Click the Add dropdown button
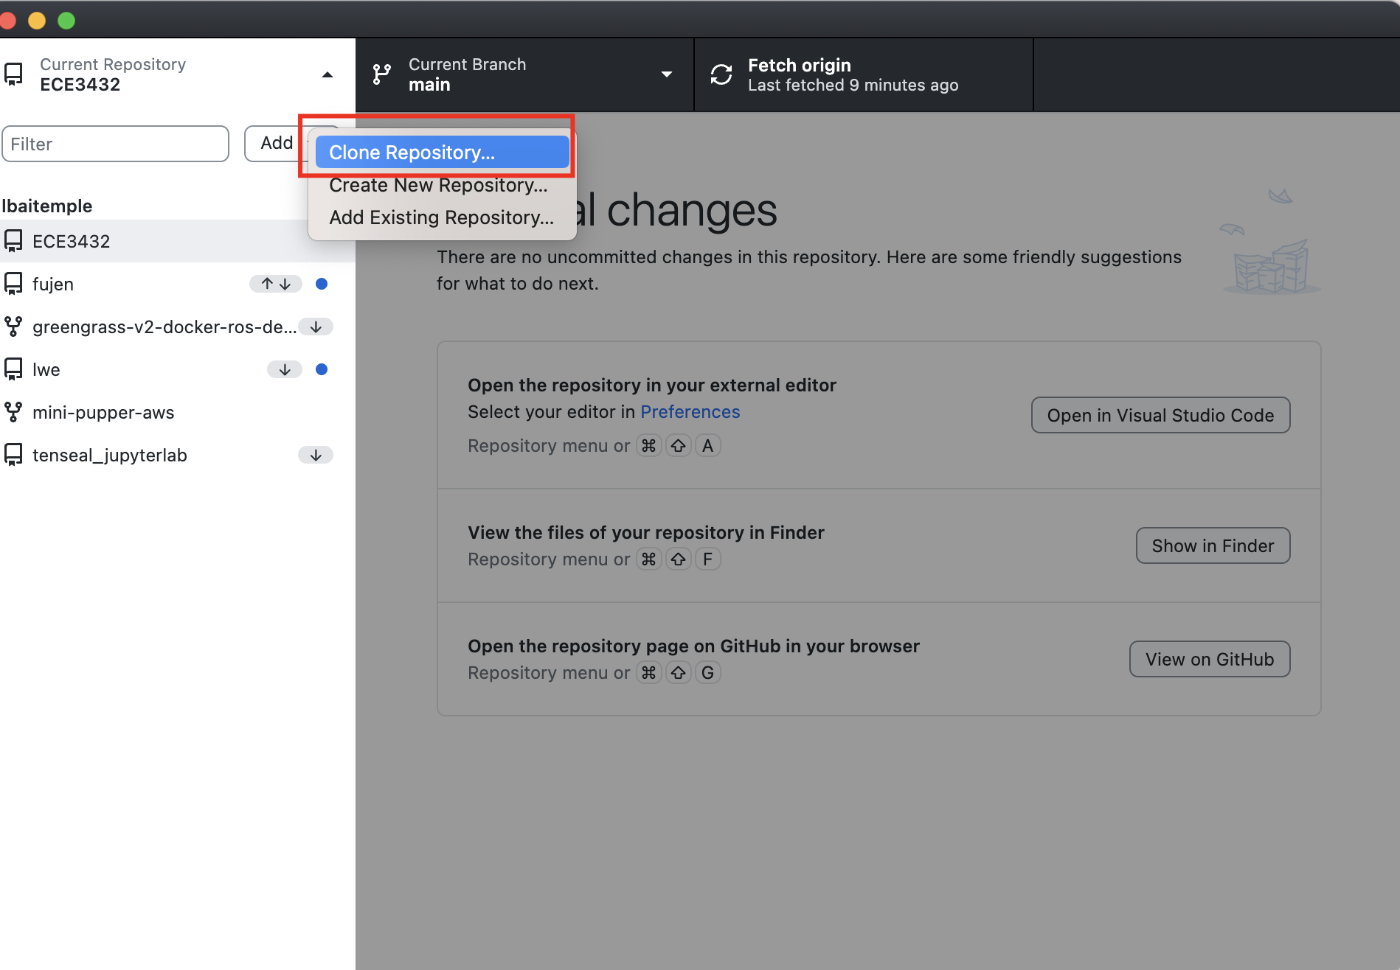Viewport: 1400px width, 970px height. click(277, 143)
